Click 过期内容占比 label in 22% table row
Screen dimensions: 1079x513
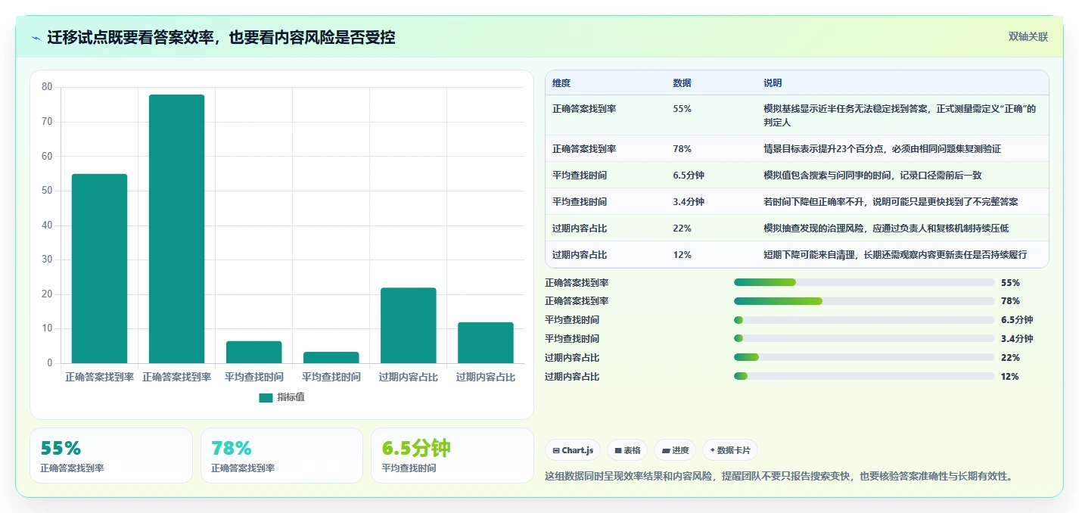(580, 229)
